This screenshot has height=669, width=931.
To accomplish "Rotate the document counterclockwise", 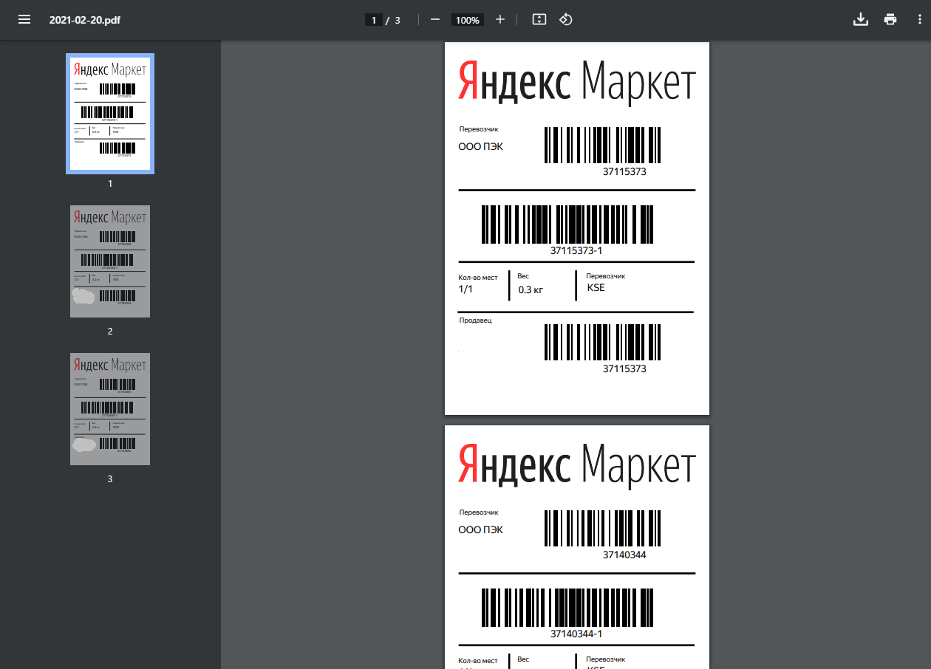I will [565, 20].
